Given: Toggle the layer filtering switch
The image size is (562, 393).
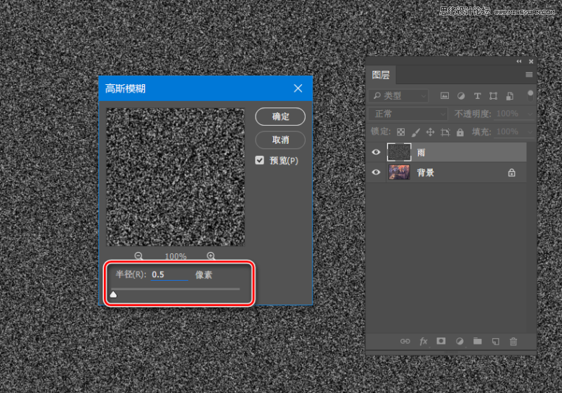Looking at the screenshot, I should pyautogui.click(x=530, y=95).
